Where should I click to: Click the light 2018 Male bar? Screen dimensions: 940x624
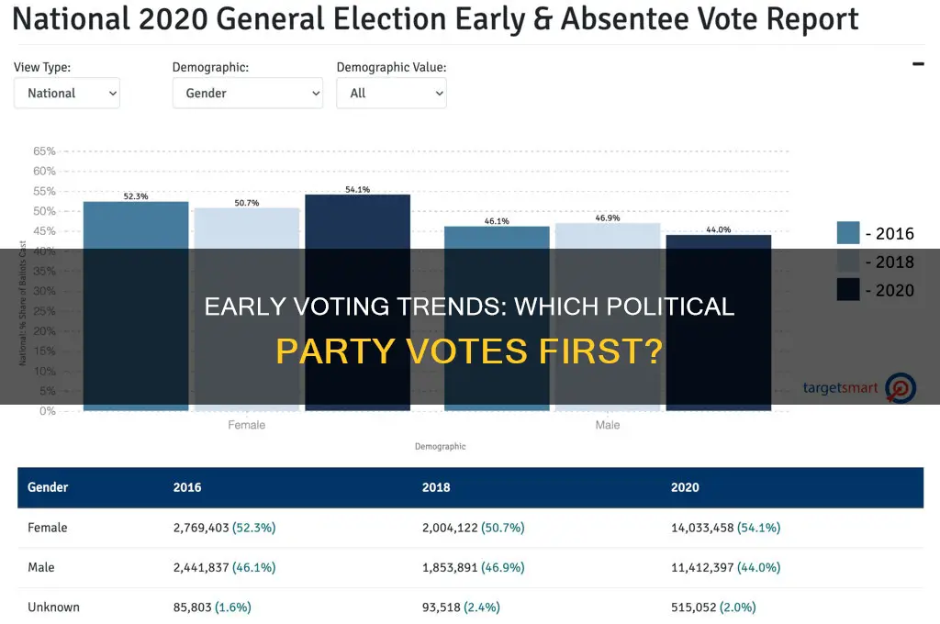tap(608, 312)
